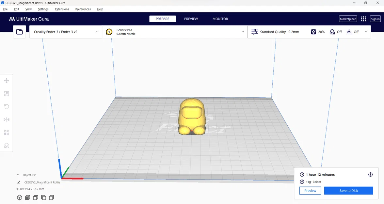The width and height of the screenshot is (384, 204).
Task: Switch to the PREVIEW stage
Action: [191, 19]
